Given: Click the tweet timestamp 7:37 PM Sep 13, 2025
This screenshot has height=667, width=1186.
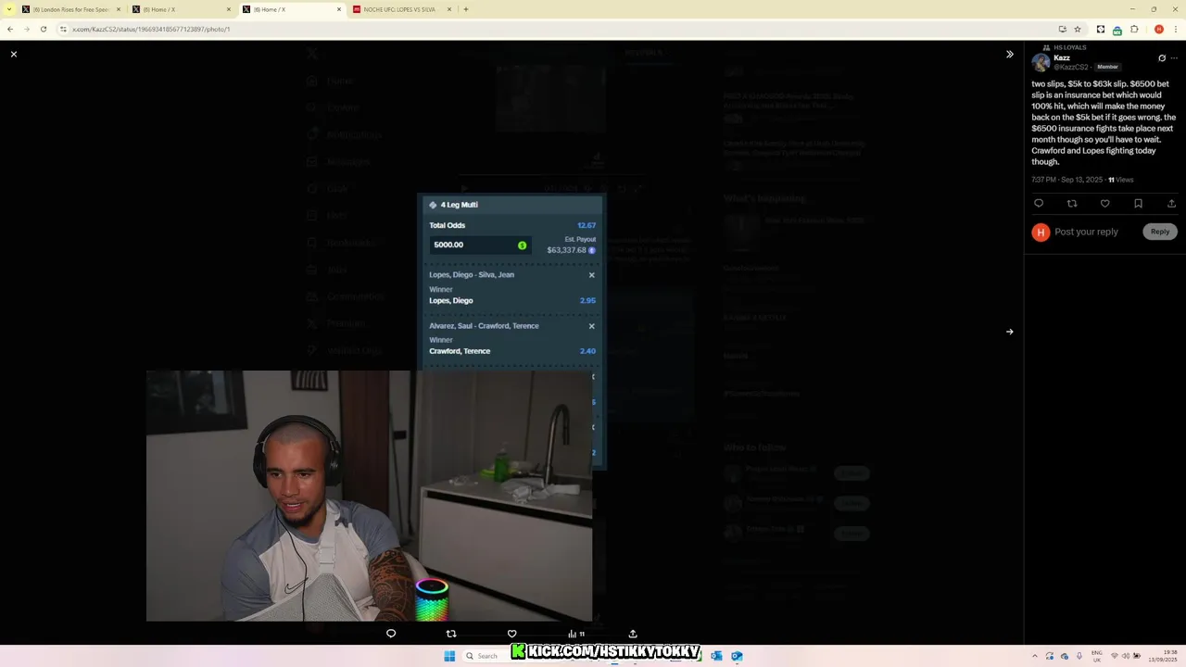Looking at the screenshot, I should 1066,180.
